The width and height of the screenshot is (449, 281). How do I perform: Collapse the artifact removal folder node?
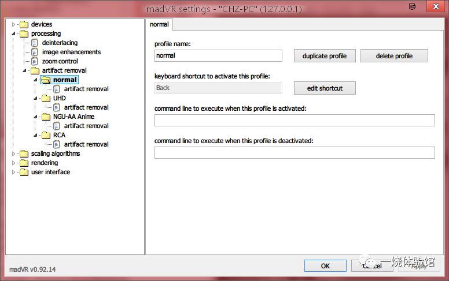coord(24,70)
